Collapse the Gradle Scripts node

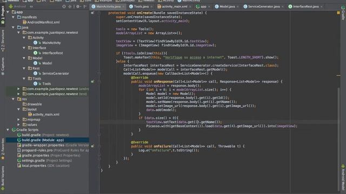point(8,130)
